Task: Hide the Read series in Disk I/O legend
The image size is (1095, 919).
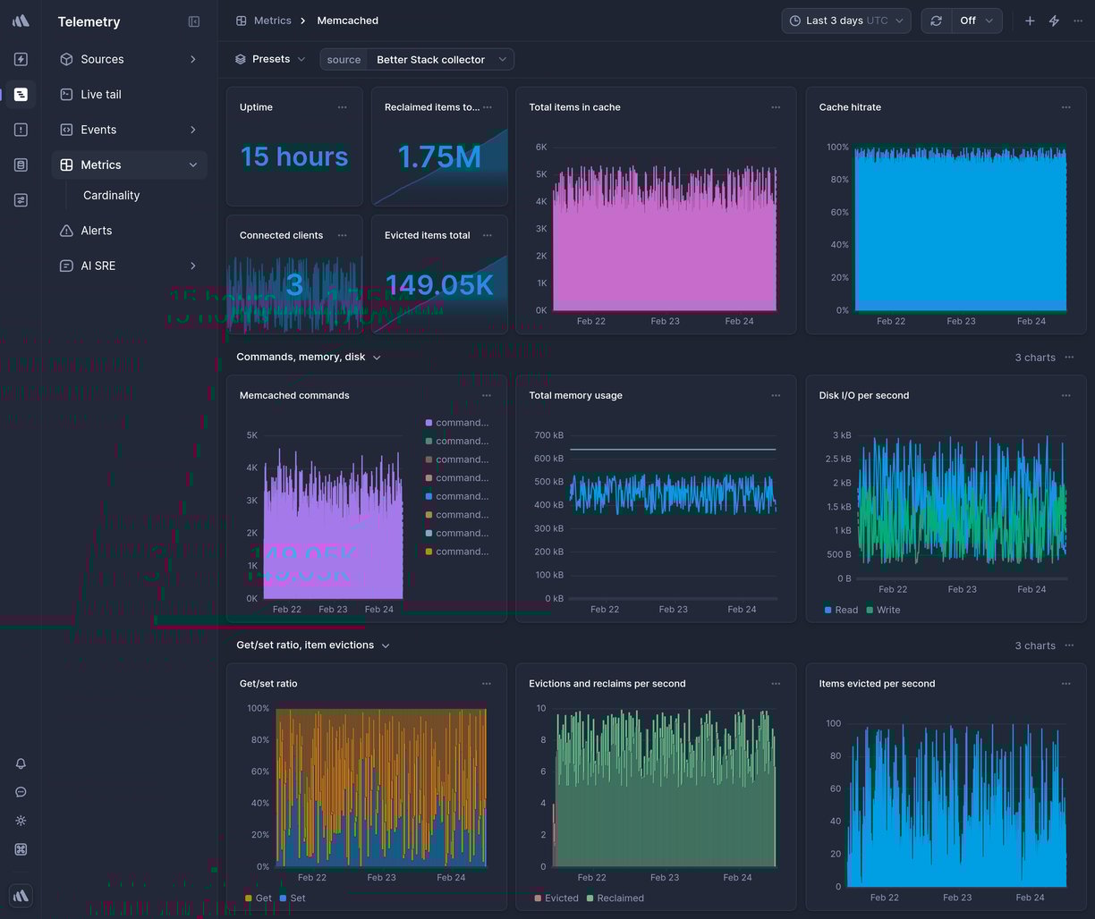Action: point(841,610)
